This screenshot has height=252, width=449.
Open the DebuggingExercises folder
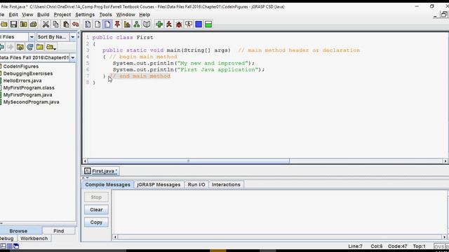pos(28,73)
